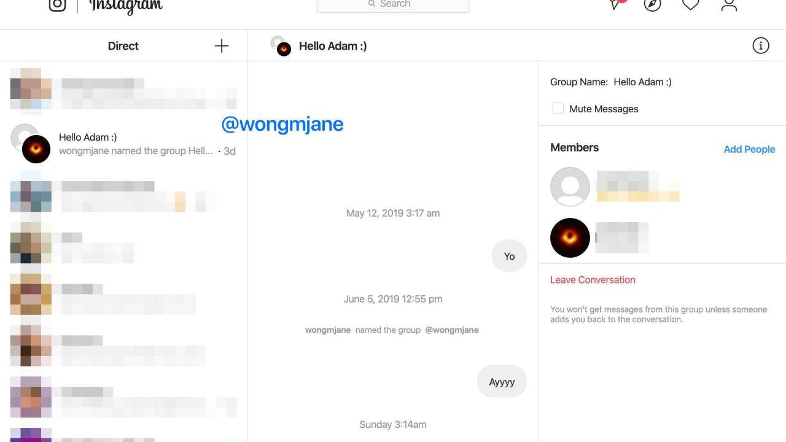Click Add People link

click(x=749, y=149)
